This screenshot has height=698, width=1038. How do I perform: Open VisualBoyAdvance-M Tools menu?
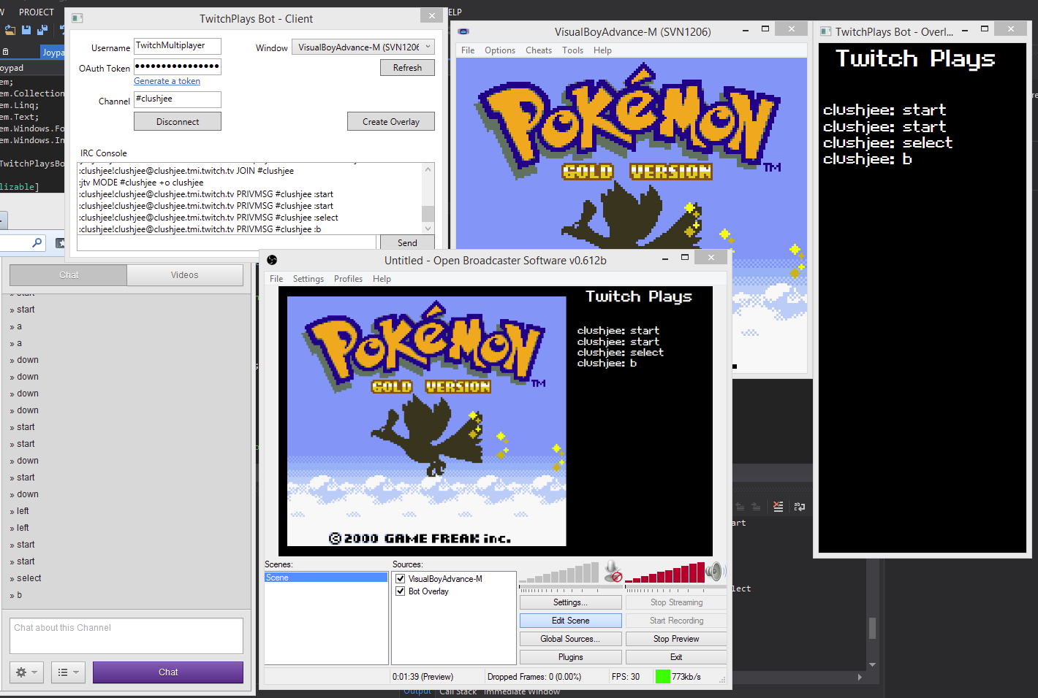pos(572,50)
